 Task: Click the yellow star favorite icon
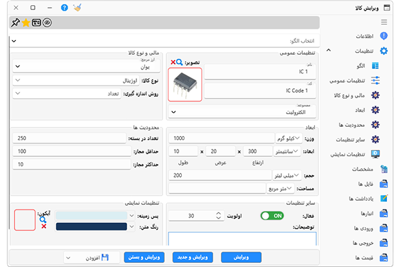pyautogui.click(x=26, y=23)
